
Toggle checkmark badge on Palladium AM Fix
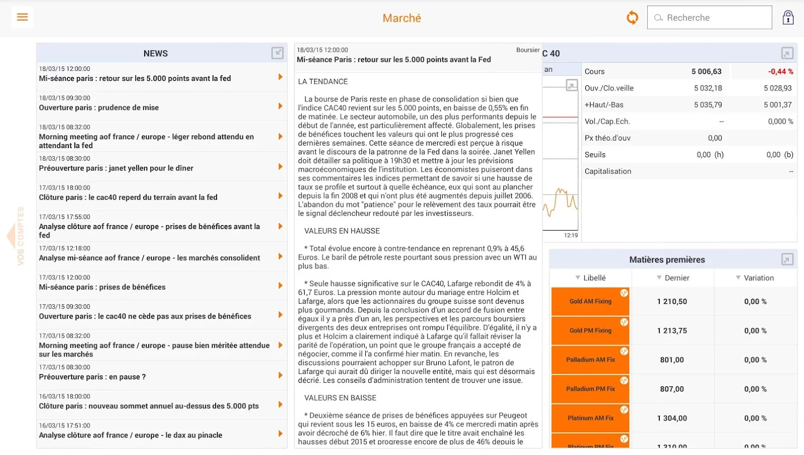[x=624, y=351]
